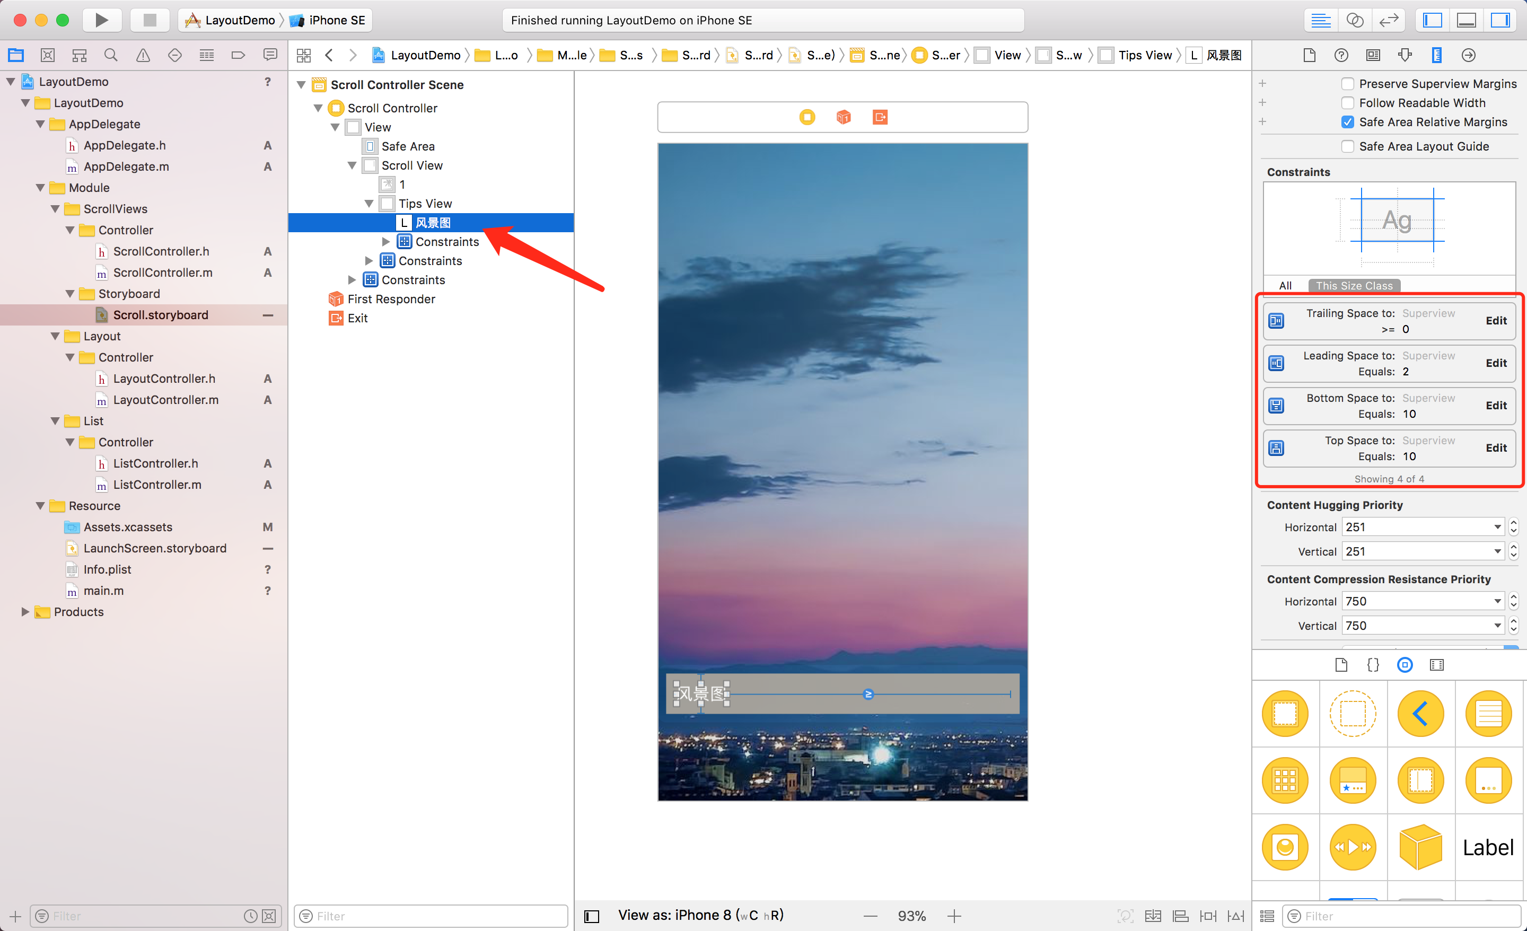The width and height of the screenshot is (1527, 931).
Task: Open the Identity inspector icon
Action: (1373, 55)
